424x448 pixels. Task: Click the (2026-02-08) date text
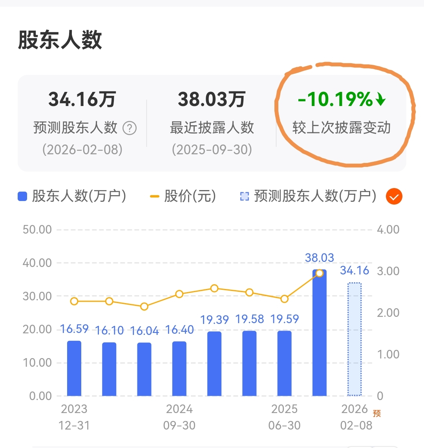(x=82, y=150)
